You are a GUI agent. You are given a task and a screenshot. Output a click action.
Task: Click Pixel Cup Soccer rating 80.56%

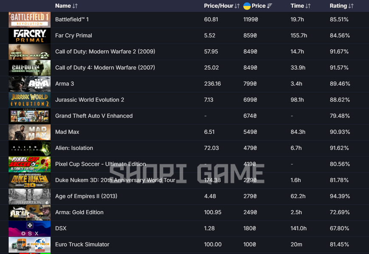[x=340, y=164]
